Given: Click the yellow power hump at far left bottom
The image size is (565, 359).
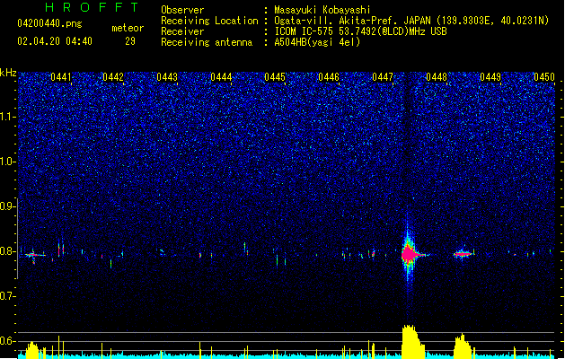Looking at the screenshot, I should click(x=31, y=350).
